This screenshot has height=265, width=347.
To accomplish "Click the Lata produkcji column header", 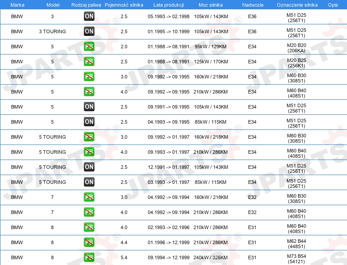I will pyautogui.click(x=169, y=5).
